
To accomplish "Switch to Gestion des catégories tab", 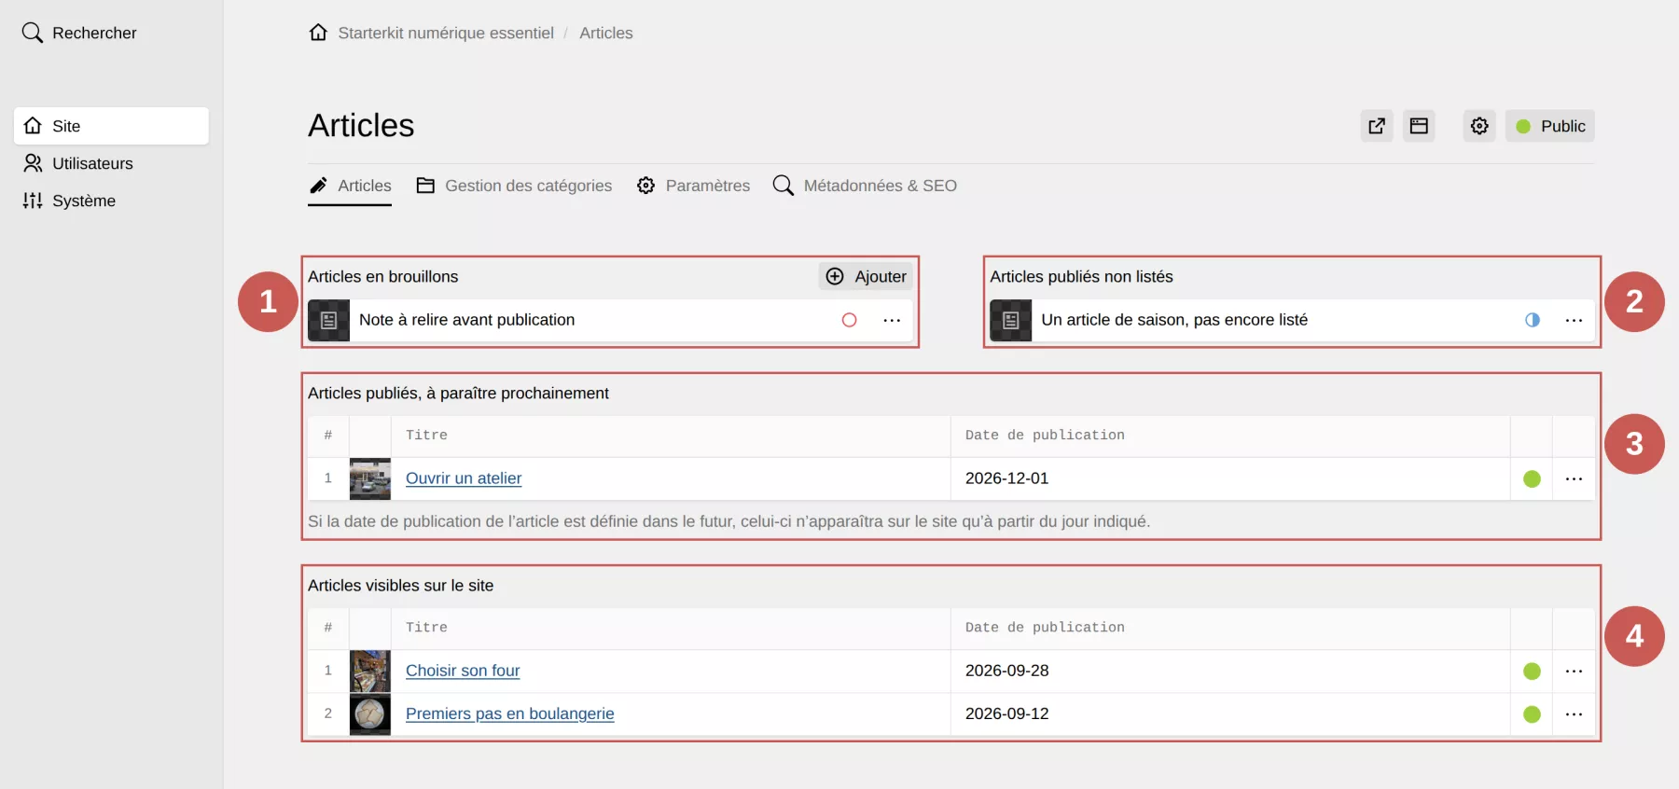I will coord(514,186).
